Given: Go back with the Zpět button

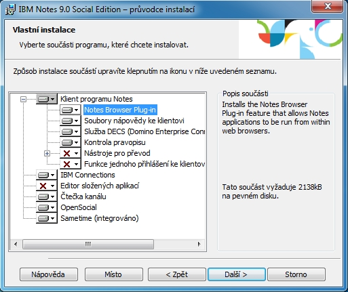Looking at the screenshot, I should coord(177,274).
